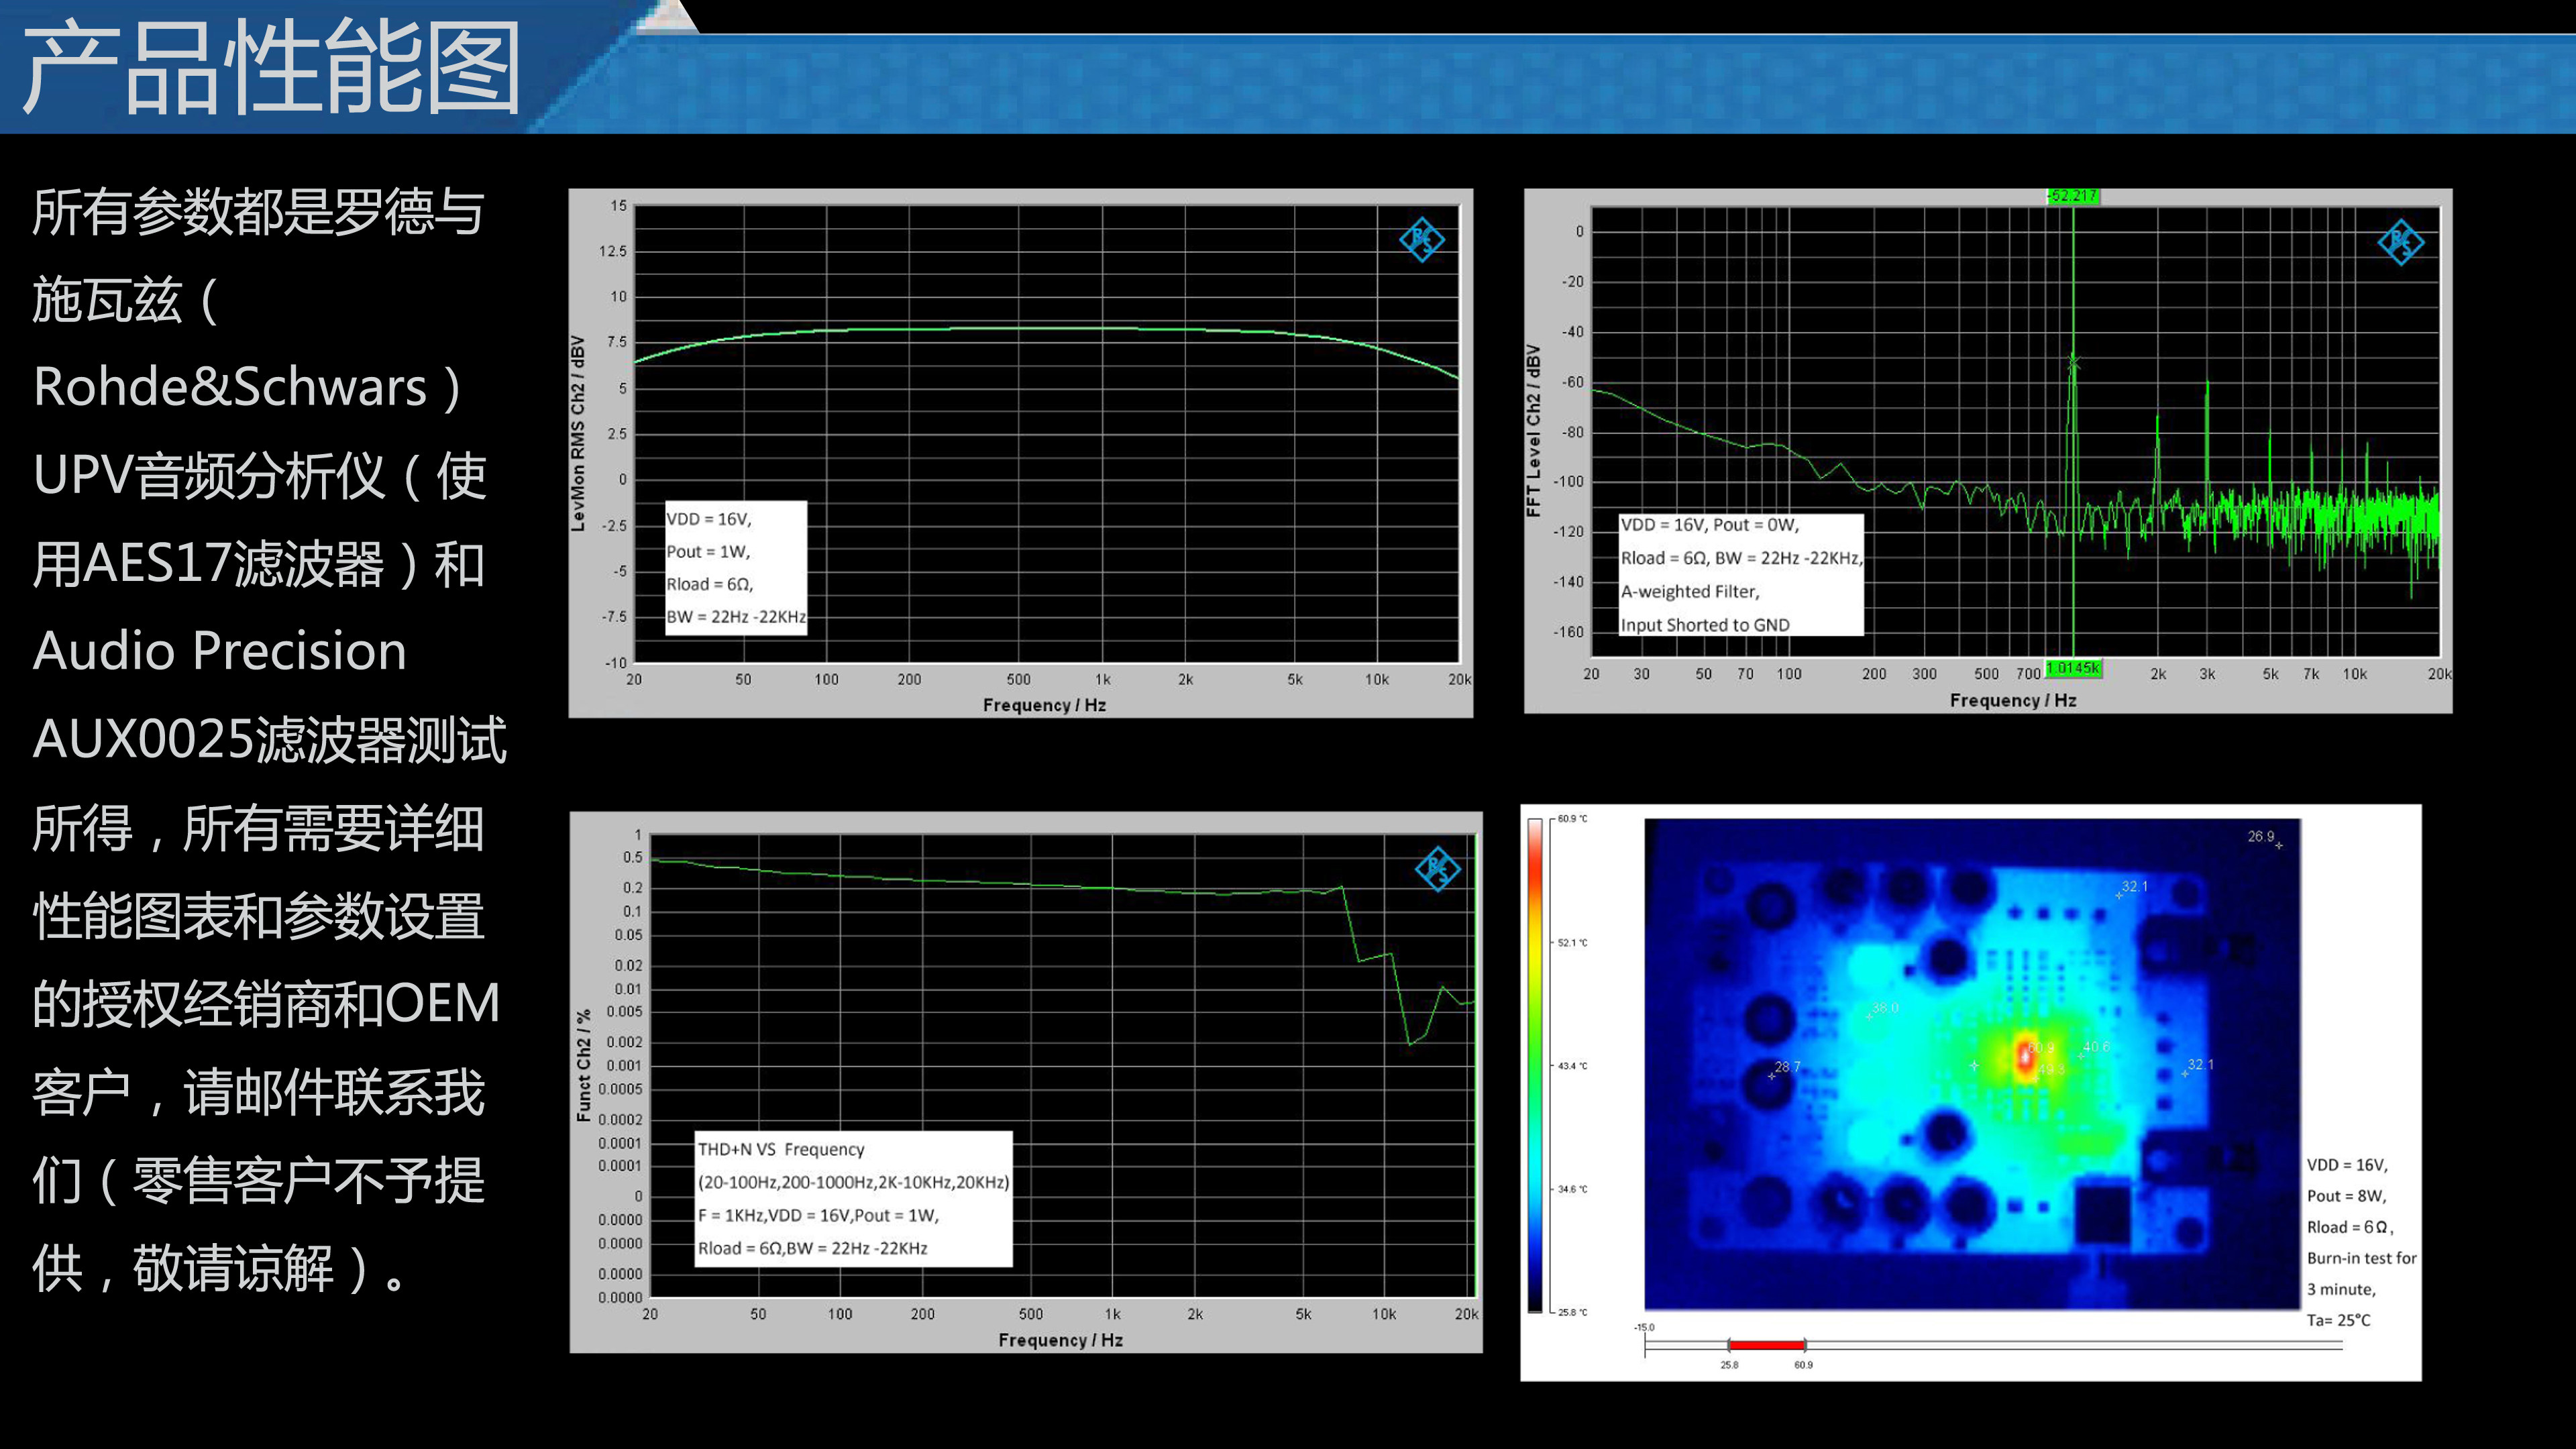This screenshot has height=1449, width=2576.
Task: Click the red temperature range slider bar
Action: tap(1766, 1345)
